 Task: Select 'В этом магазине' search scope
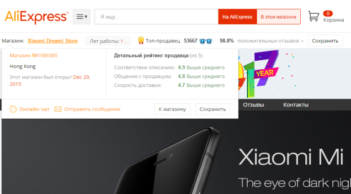tap(278, 17)
